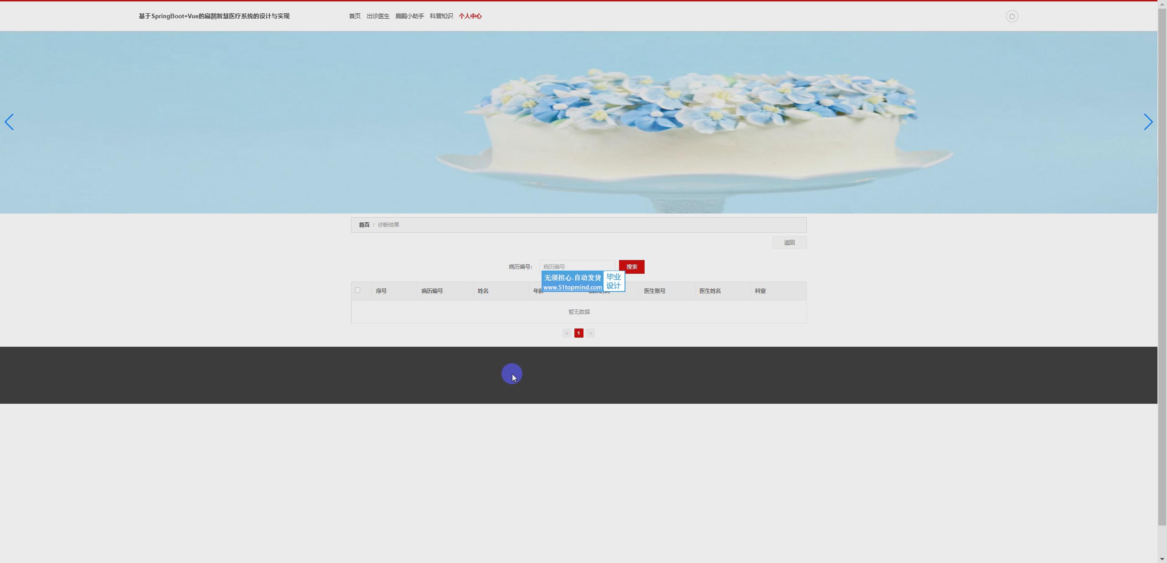Click the power logout icon
This screenshot has width=1167, height=563.
(x=1012, y=16)
